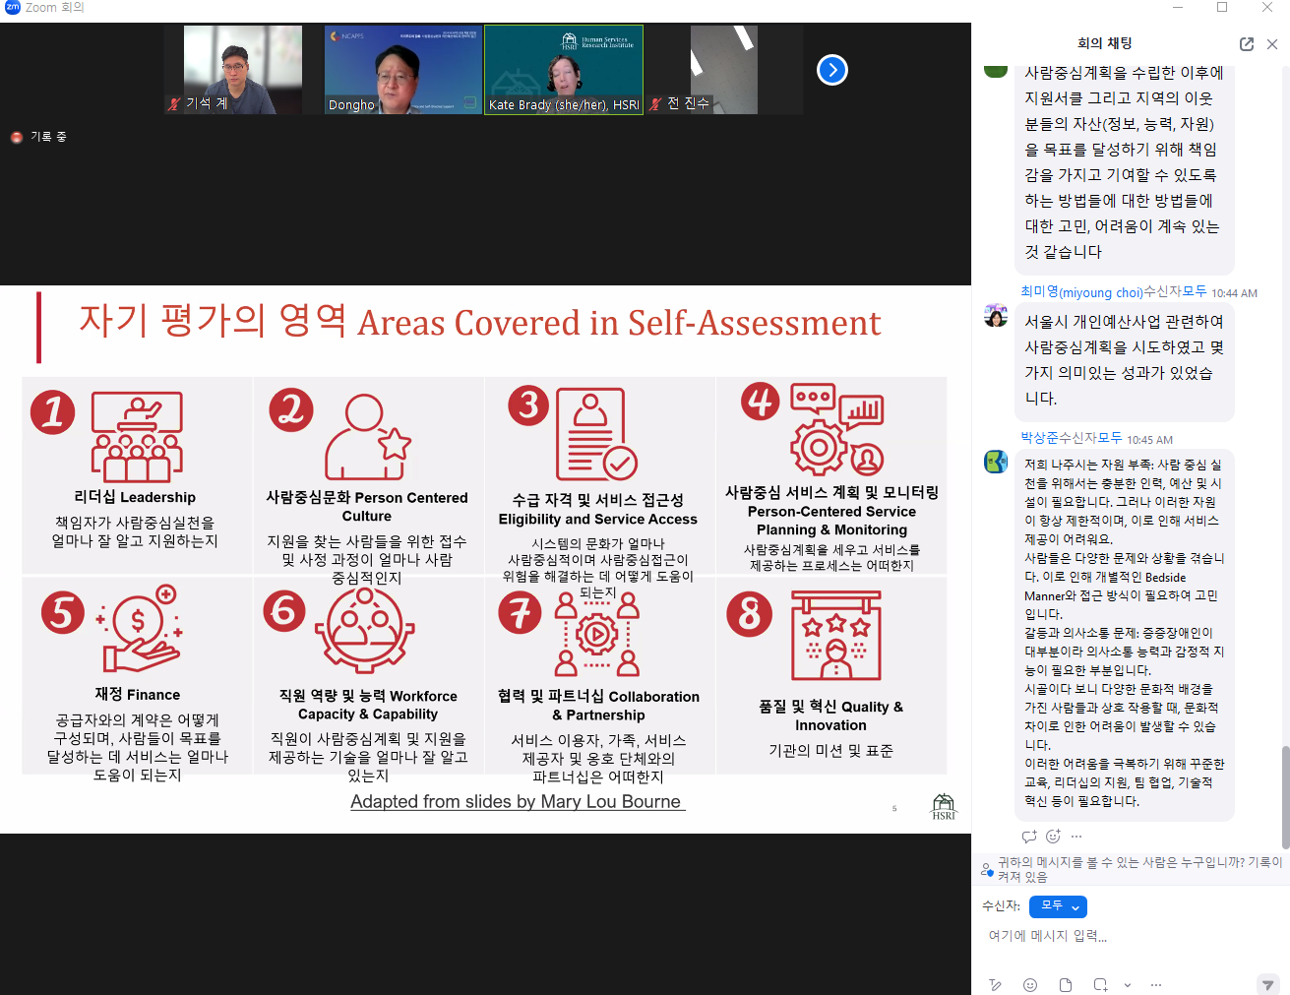1290x995 pixels.
Task: Open the '모두' recipient dropdown
Action: 1058,906
